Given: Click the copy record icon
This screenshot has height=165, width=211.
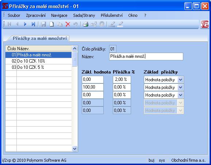Looking at the screenshot, I should [60, 24].
